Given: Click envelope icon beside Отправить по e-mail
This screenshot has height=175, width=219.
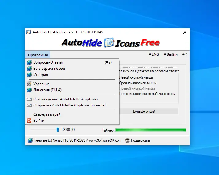Looking at the screenshot, I should coord(29,105).
